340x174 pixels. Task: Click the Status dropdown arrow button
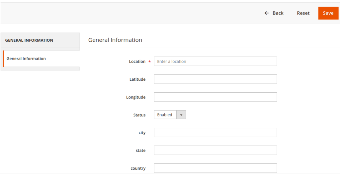pos(181,115)
